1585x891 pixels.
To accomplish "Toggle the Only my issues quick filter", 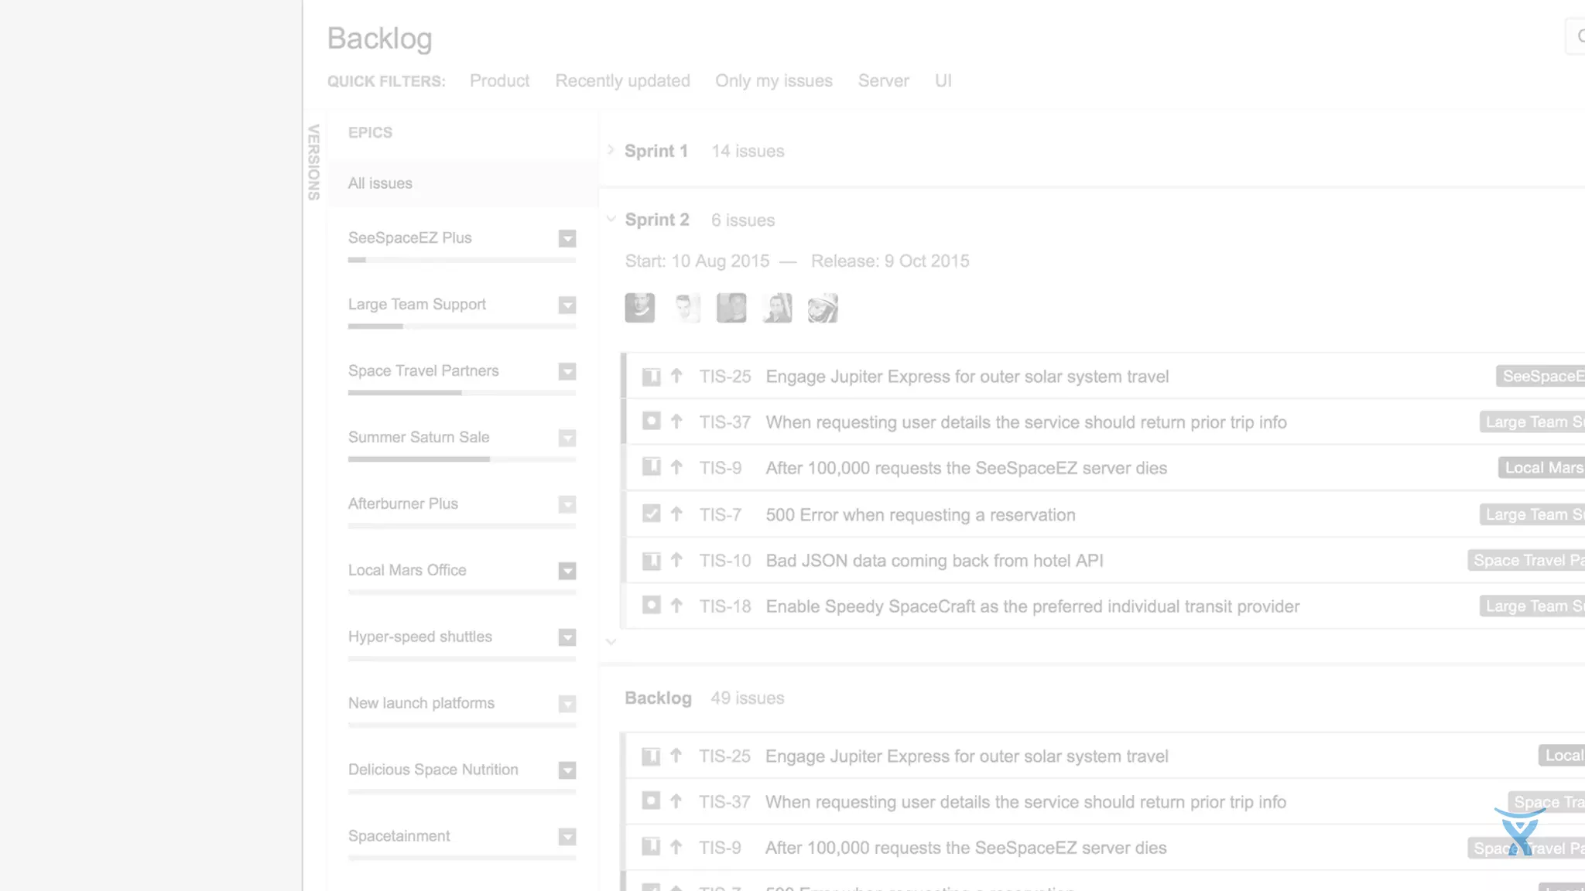I will pos(773,81).
